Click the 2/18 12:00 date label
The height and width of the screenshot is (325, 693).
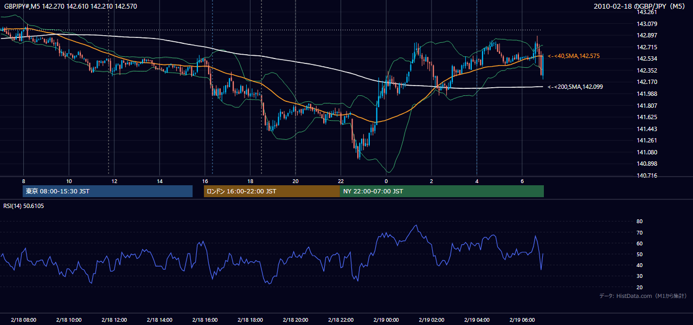pyautogui.click(x=114, y=320)
